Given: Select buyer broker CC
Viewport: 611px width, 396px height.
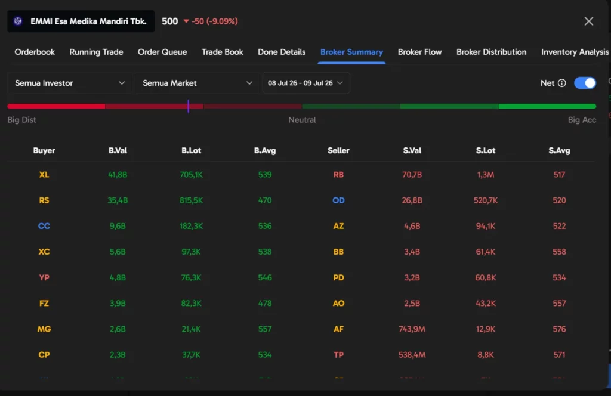Looking at the screenshot, I should 44,226.
